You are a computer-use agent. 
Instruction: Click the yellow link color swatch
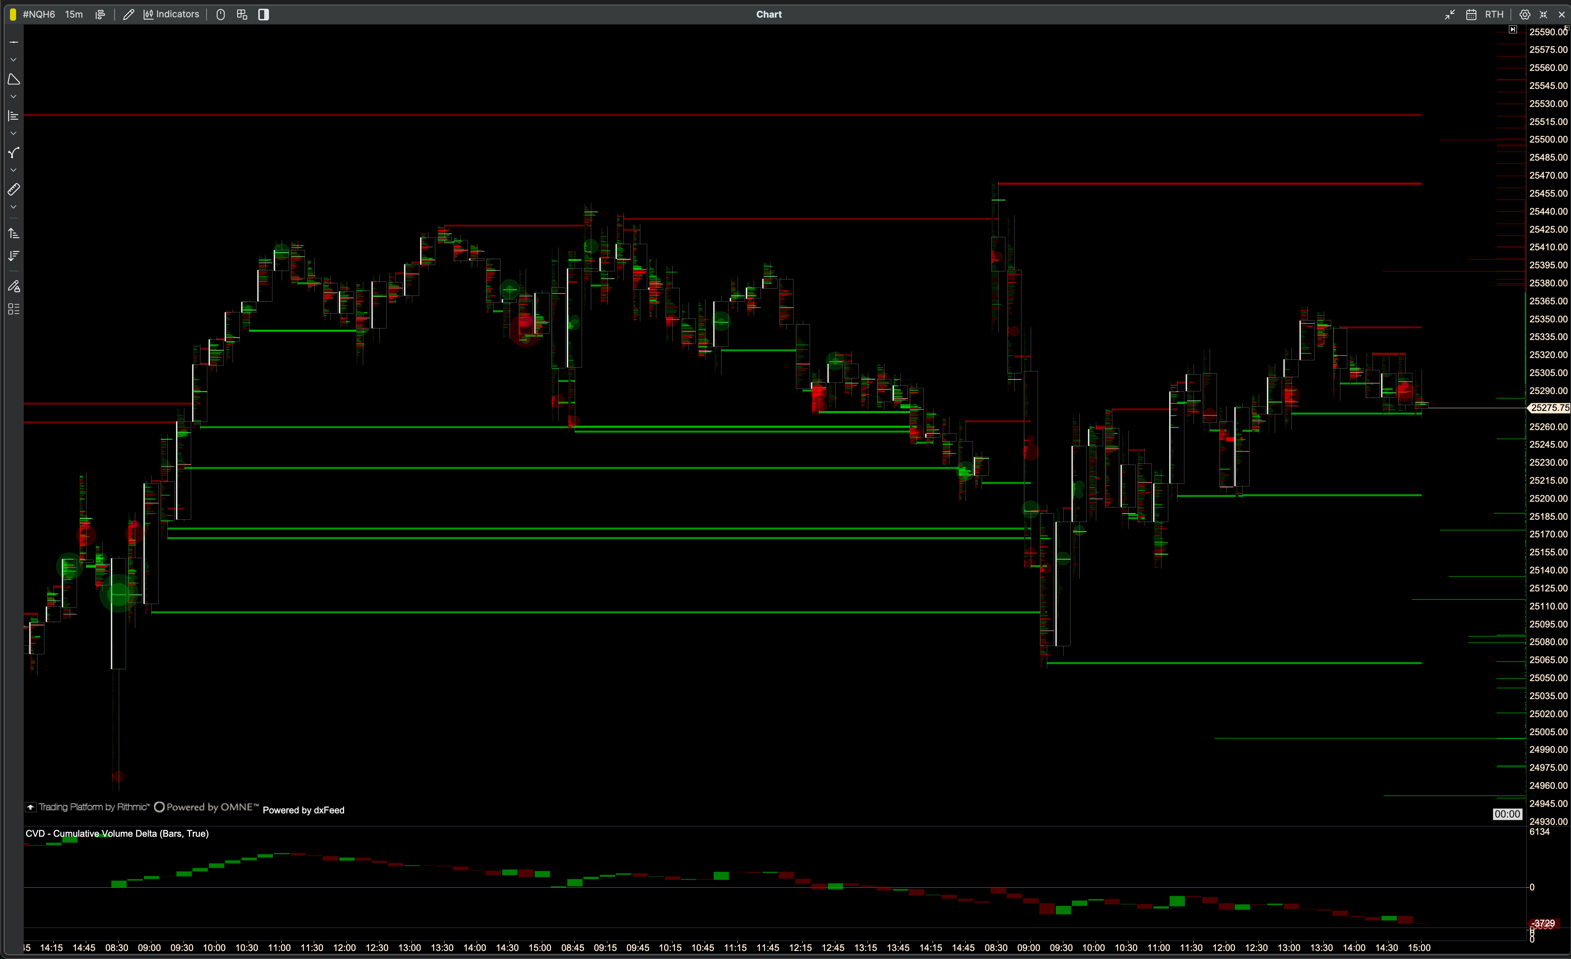tap(13, 14)
